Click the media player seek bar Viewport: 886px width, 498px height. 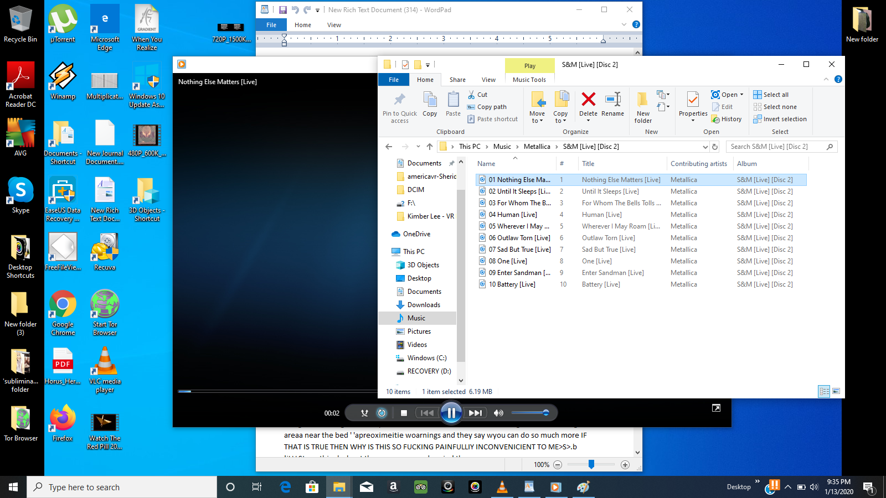(277, 391)
